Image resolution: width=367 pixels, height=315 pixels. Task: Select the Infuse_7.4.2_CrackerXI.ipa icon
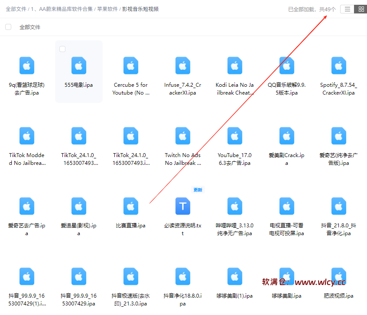(183, 66)
